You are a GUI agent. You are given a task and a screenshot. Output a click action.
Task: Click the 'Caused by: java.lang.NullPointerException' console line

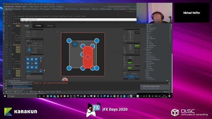(51, 83)
